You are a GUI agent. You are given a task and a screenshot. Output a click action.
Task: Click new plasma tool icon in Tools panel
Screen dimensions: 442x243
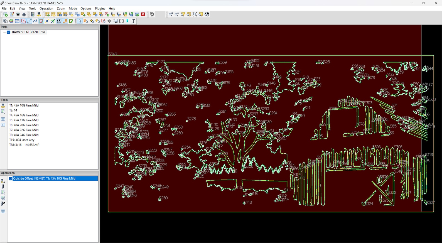point(3,106)
